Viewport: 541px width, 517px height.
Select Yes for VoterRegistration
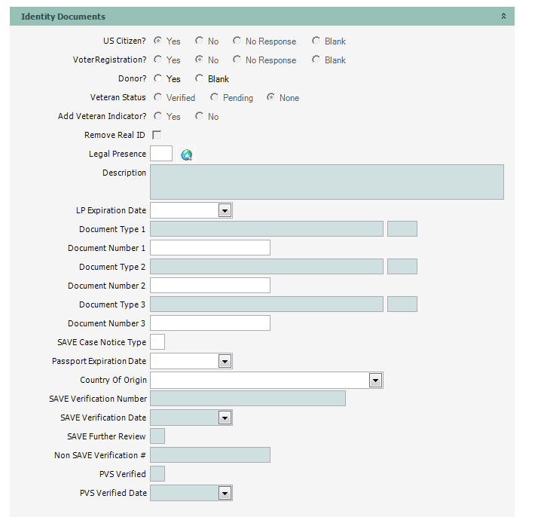pos(158,60)
